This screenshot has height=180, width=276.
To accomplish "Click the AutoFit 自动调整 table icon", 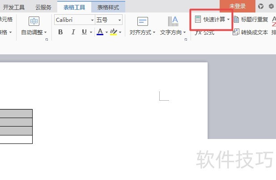I will tap(34, 21).
